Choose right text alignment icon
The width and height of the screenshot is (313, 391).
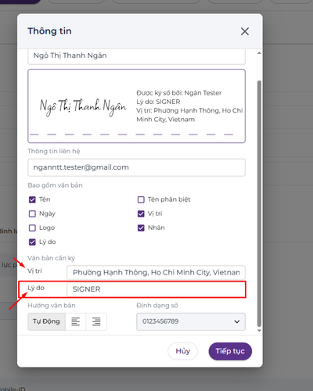[x=96, y=321]
